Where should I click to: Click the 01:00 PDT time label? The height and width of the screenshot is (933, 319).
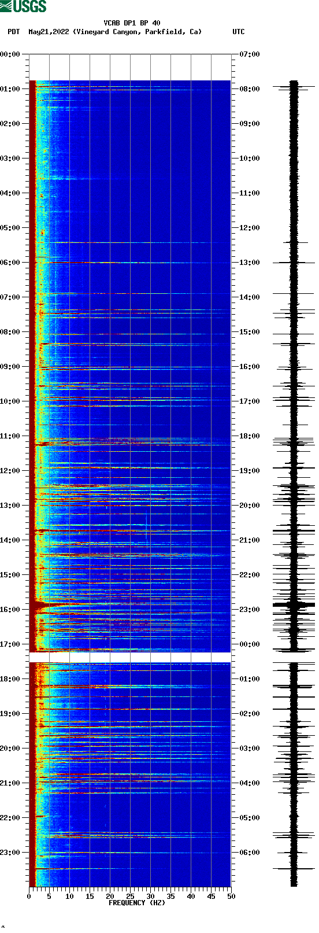10,89
